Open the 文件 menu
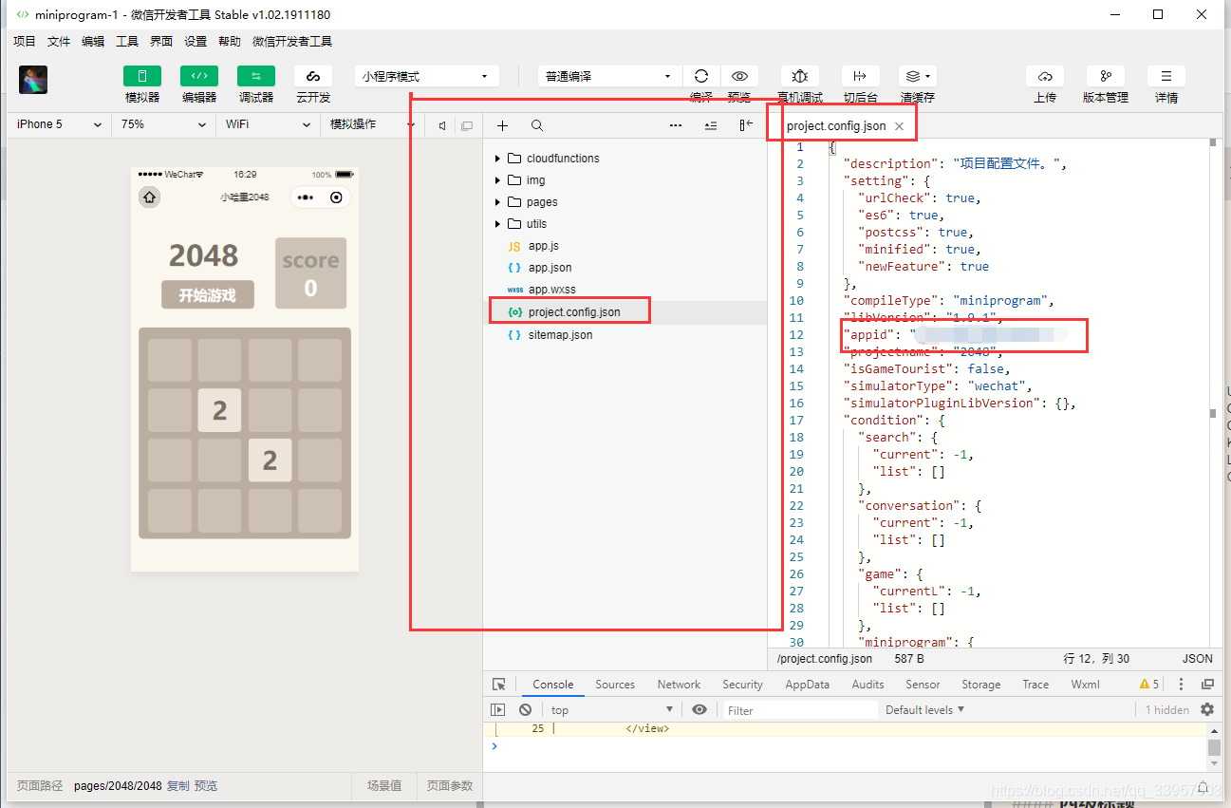Image resolution: width=1231 pixels, height=808 pixels. click(x=59, y=42)
